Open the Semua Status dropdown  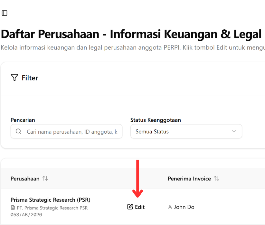(186, 131)
